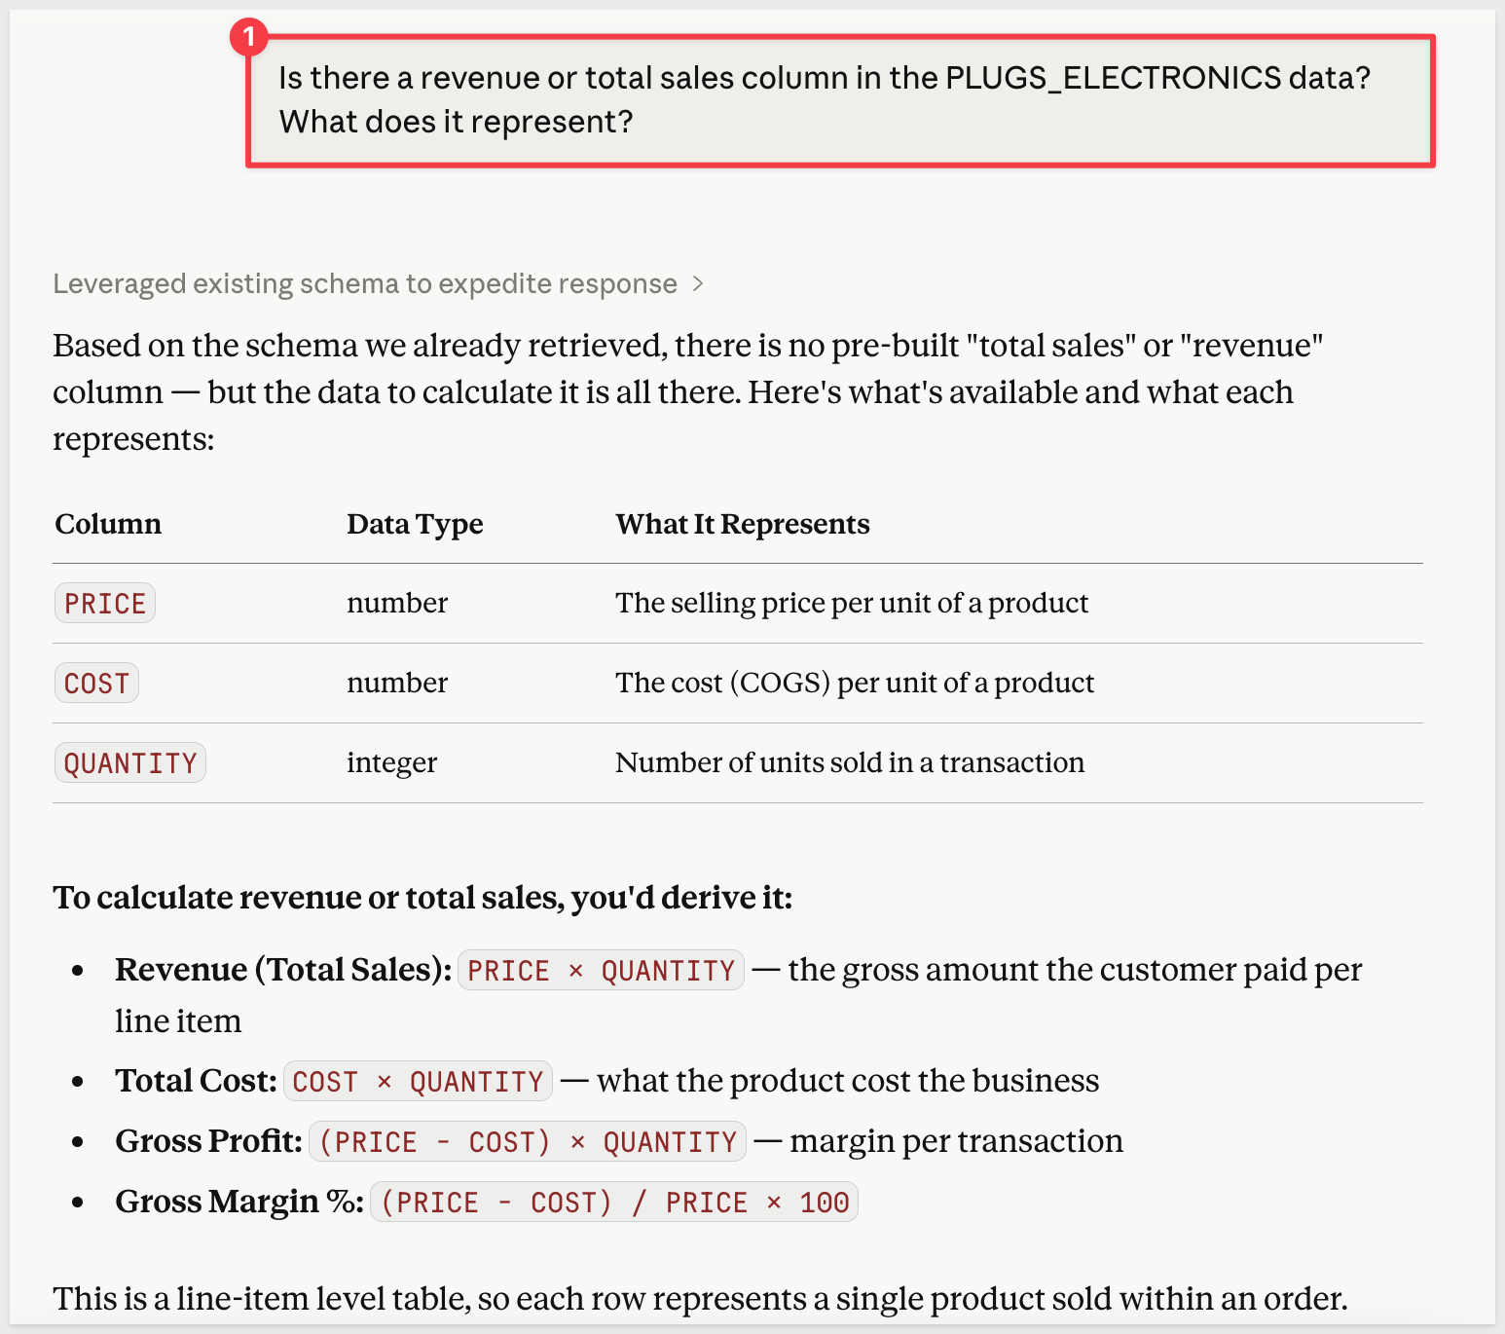Click the PRICE code chip in the table

pos(105,604)
